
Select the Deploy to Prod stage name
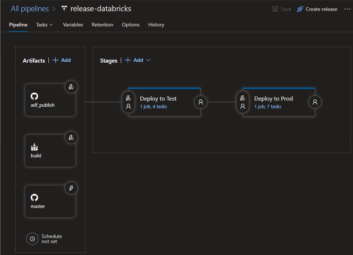273,99
